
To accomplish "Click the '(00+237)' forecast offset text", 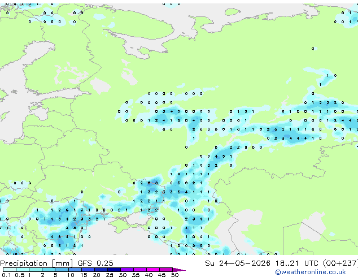I will coord(340,263).
